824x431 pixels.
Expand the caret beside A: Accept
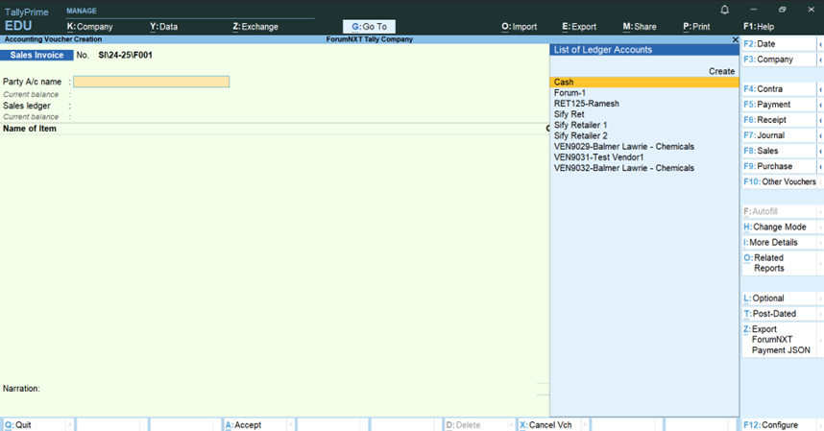pyautogui.click(x=291, y=424)
